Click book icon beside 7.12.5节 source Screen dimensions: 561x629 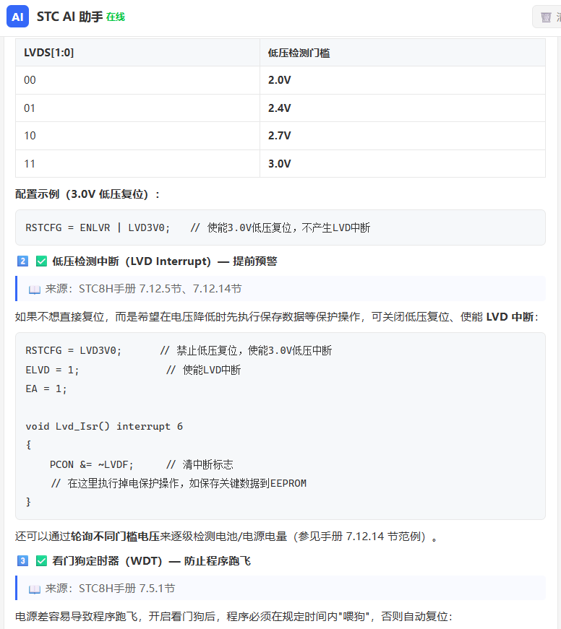35,290
